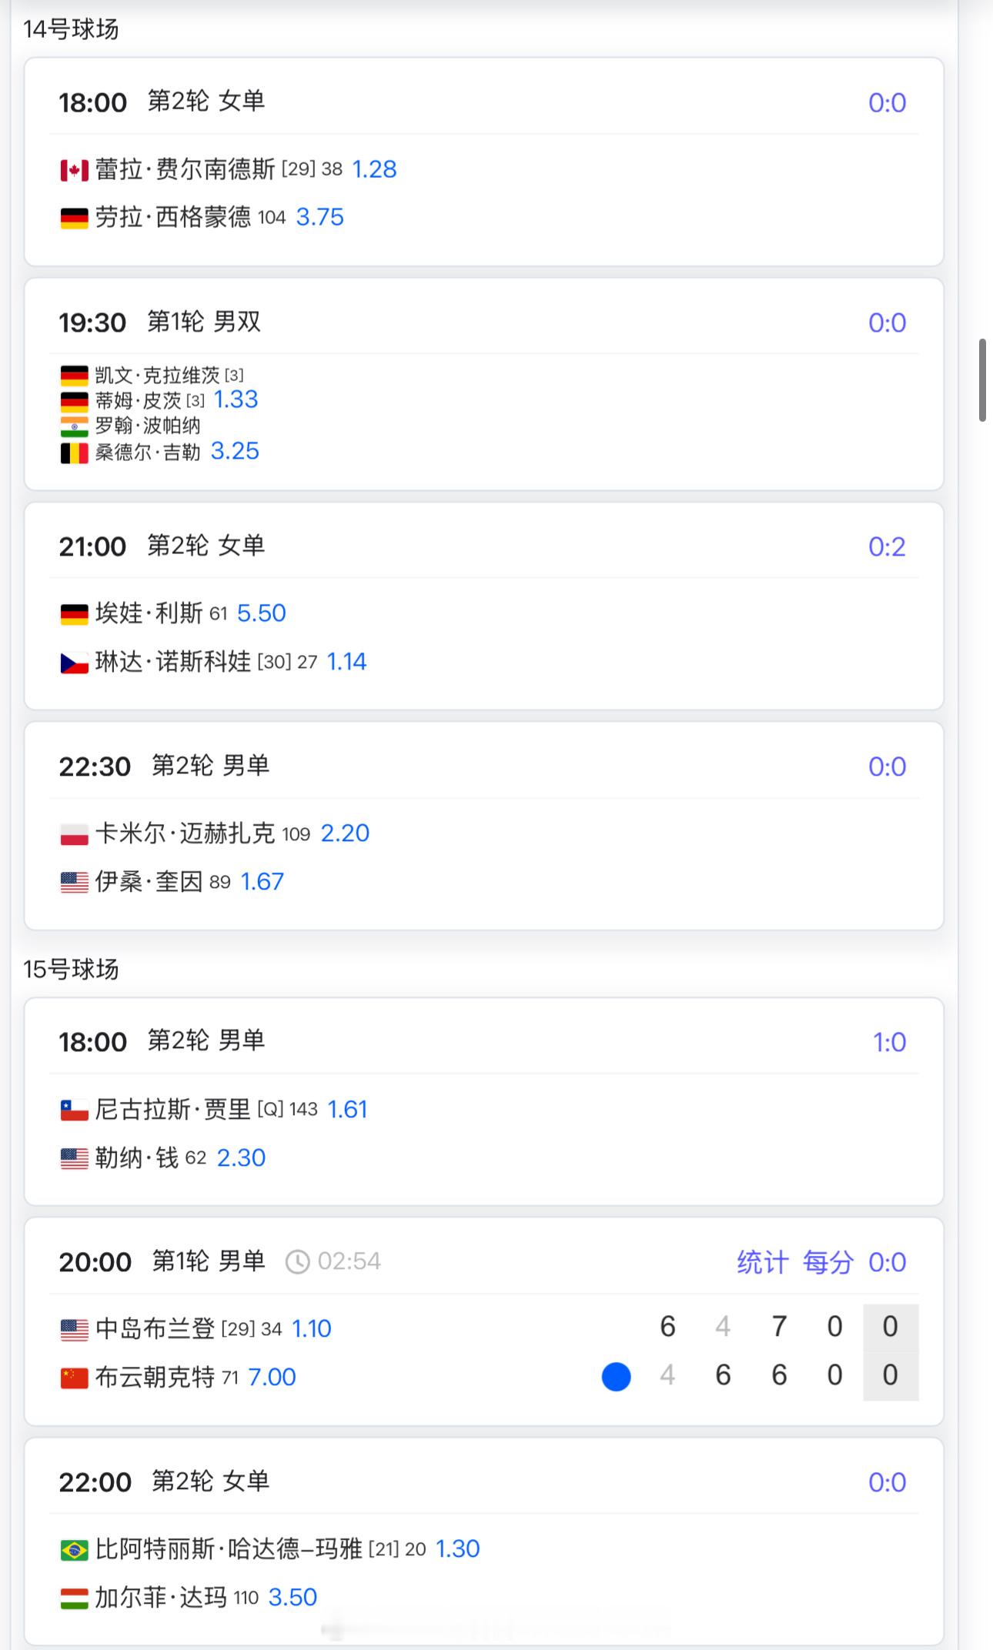Screen dimensions: 993x1650
Task: Click the Poland flag beside 卡米尔·迈赫扎克
Action: [x=74, y=834]
